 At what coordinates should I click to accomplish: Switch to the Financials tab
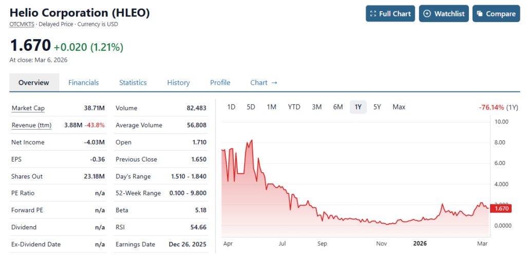[83, 83]
